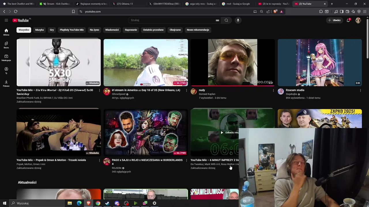Open the Leo AI sparkle icon

coord(353,11)
